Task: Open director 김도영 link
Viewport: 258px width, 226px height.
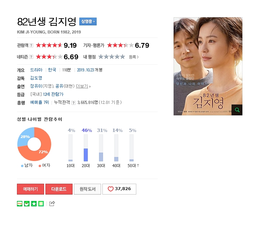Action: coord(36,78)
